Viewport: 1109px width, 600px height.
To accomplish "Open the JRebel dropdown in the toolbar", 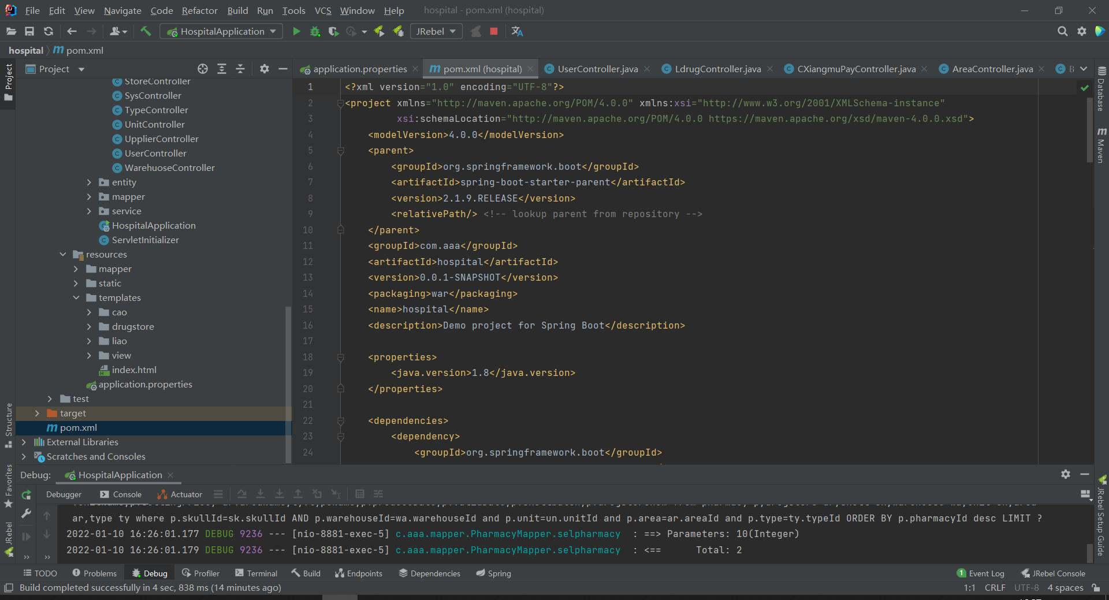I will tap(436, 31).
